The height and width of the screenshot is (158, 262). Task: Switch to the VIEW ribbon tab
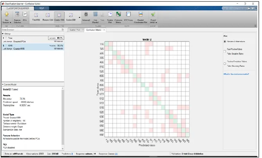42,8
